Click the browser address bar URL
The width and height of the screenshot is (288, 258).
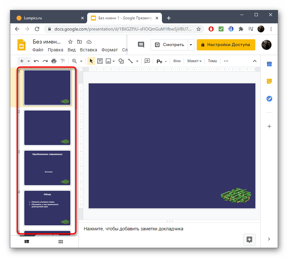coord(123,29)
